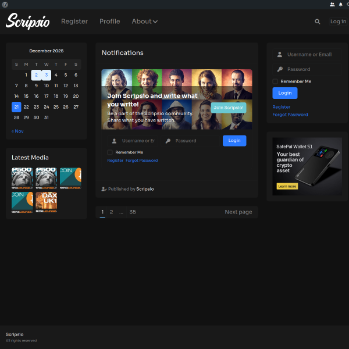
Task: Click the Latest Media heading
Action: (x=30, y=158)
